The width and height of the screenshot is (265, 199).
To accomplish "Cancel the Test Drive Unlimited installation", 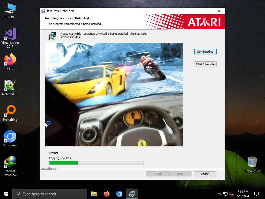I will 205,174.
